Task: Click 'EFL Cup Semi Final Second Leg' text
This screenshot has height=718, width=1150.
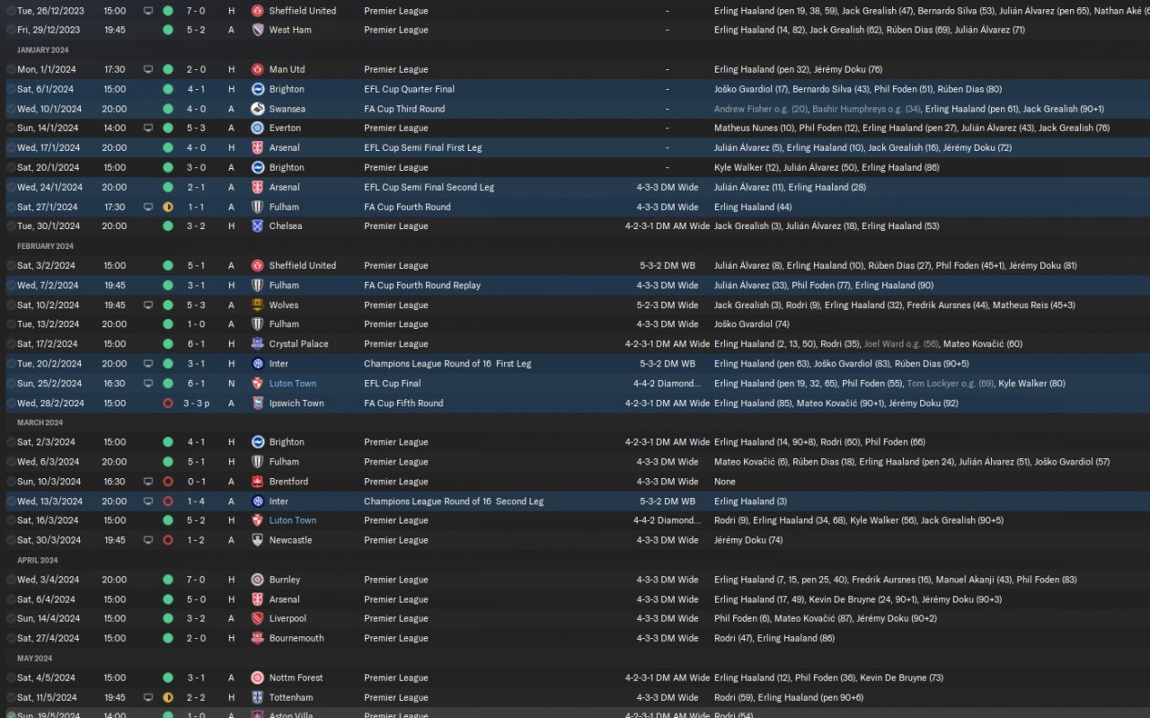Action: click(427, 187)
